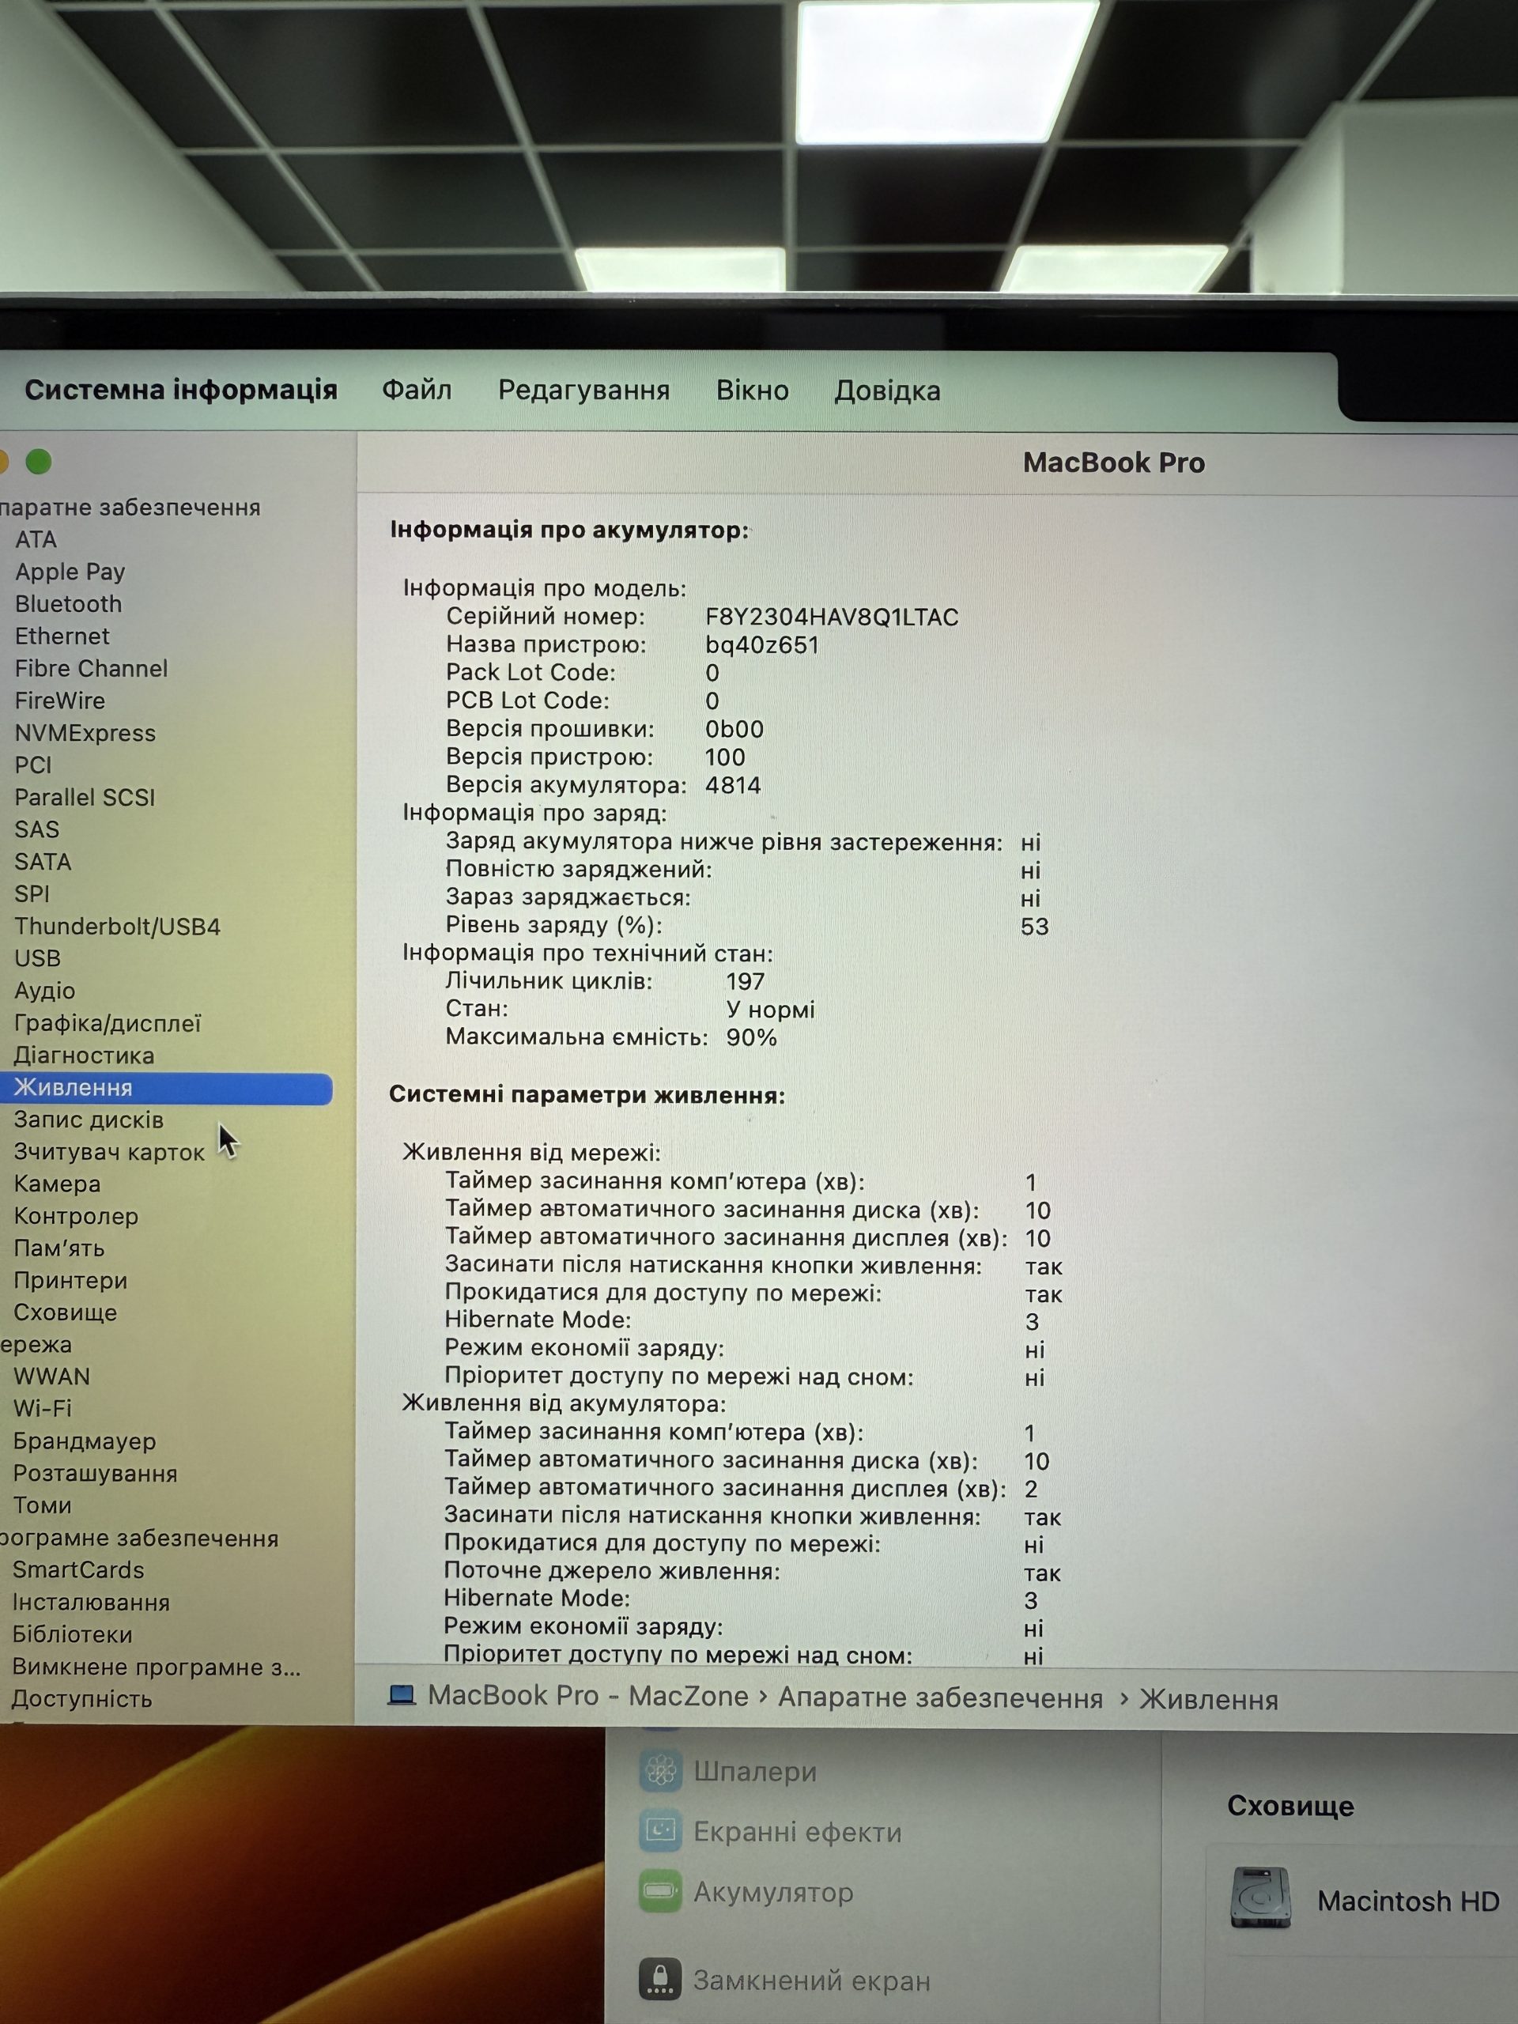Collapse the Програмне забезпечення sidebar category
This screenshot has height=2024, width=1518.
point(139,1538)
